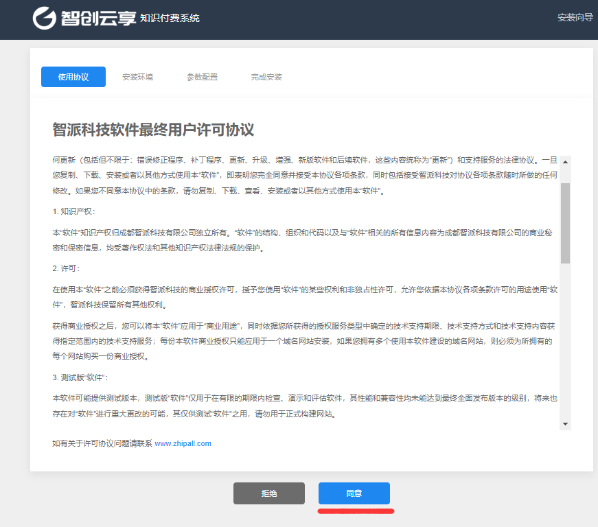598x527 pixels.
Task: Switch to 参数配置 step tab
Action: coord(202,77)
